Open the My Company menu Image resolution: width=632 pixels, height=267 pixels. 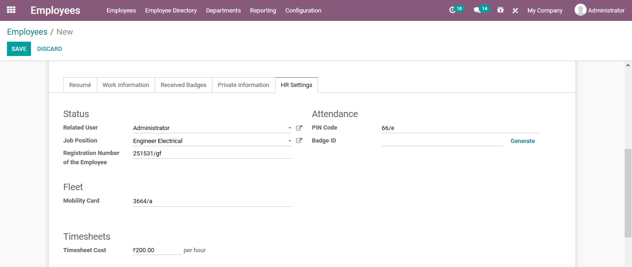click(x=545, y=10)
